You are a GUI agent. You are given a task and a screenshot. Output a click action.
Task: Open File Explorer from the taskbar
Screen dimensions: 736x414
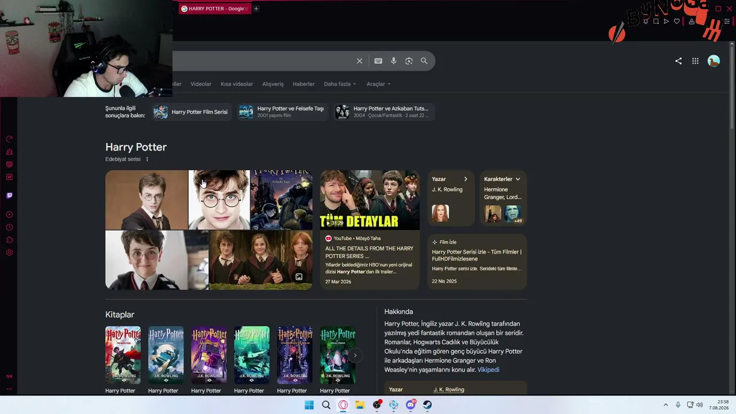click(x=360, y=405)
